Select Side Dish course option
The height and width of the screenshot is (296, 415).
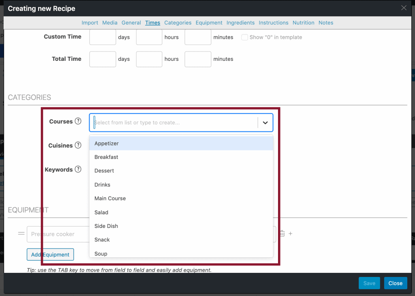(x=181, y=226)
